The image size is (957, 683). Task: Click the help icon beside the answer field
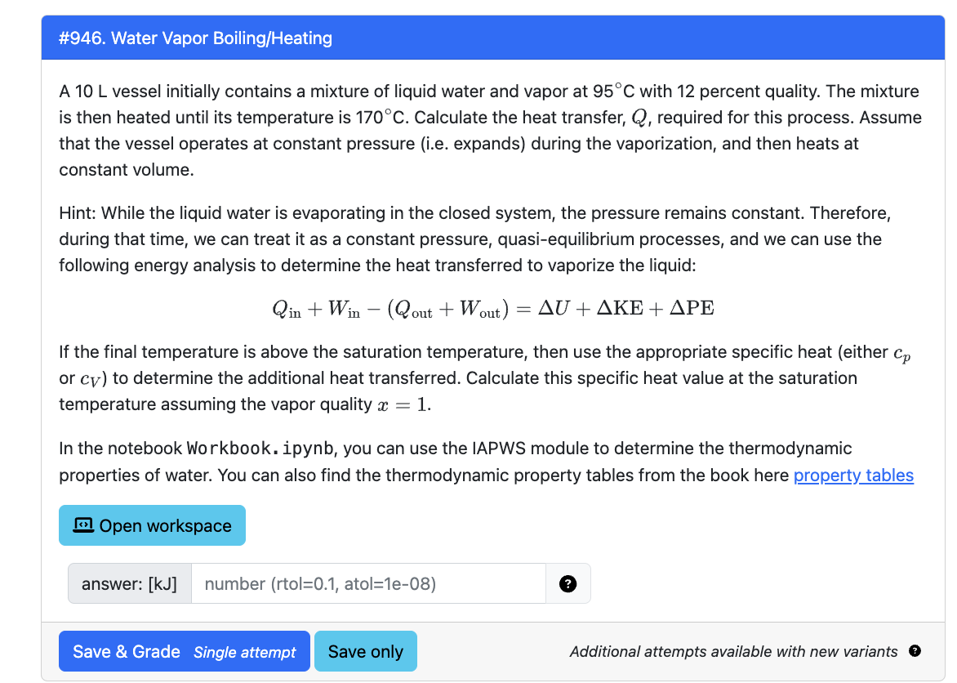[x=568, y=583]
